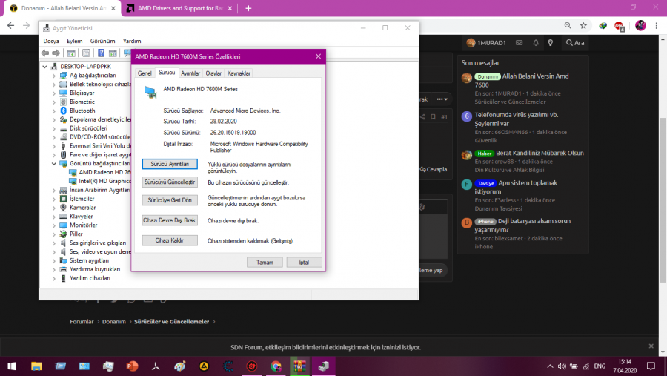Open the Chrome three-dot menu

click(x=657, y=25)
